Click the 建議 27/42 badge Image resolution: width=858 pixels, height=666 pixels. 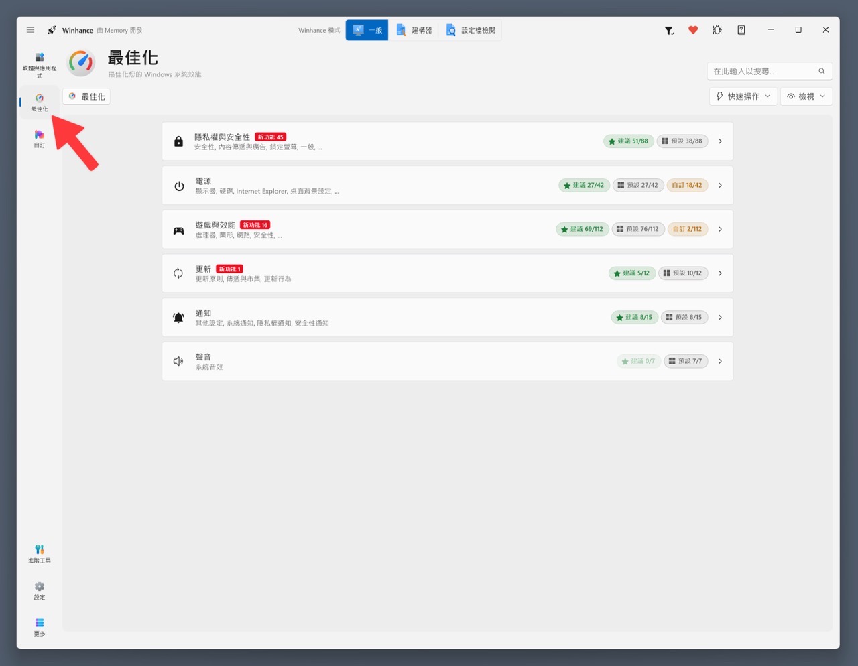coord(585,186)
